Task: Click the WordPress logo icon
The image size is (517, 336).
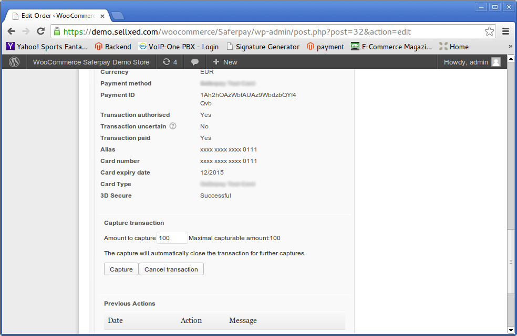Action: click(x=14, y=62)
